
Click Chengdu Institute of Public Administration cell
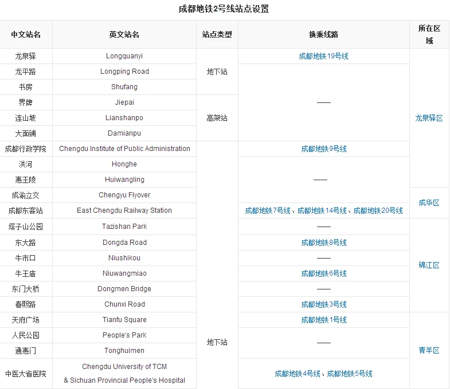[x=124, y=149]
